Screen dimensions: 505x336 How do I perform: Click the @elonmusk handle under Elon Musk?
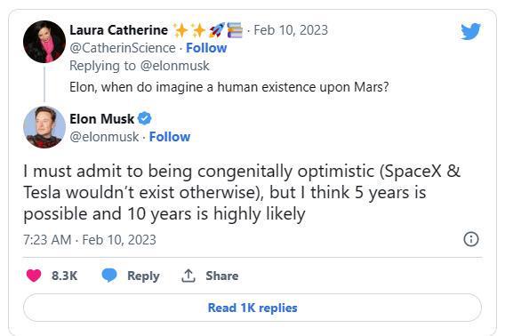tap(104, 137)
